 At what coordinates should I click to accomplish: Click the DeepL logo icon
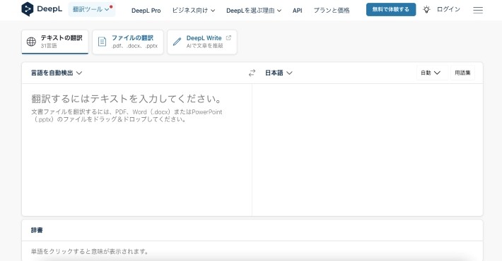point(27,9)
